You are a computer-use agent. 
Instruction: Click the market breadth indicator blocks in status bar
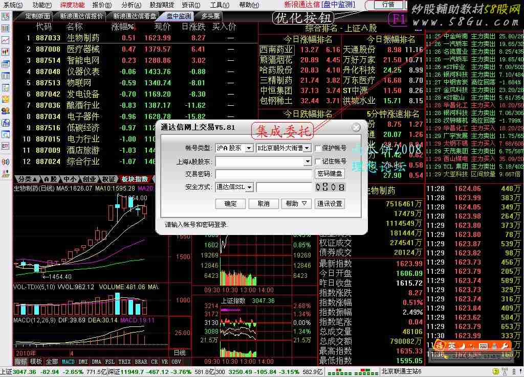click(x=353, y=372)
